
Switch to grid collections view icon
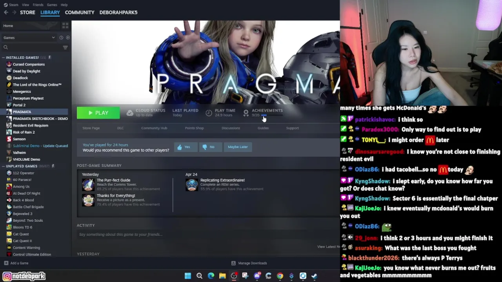(x=65, y=25)
